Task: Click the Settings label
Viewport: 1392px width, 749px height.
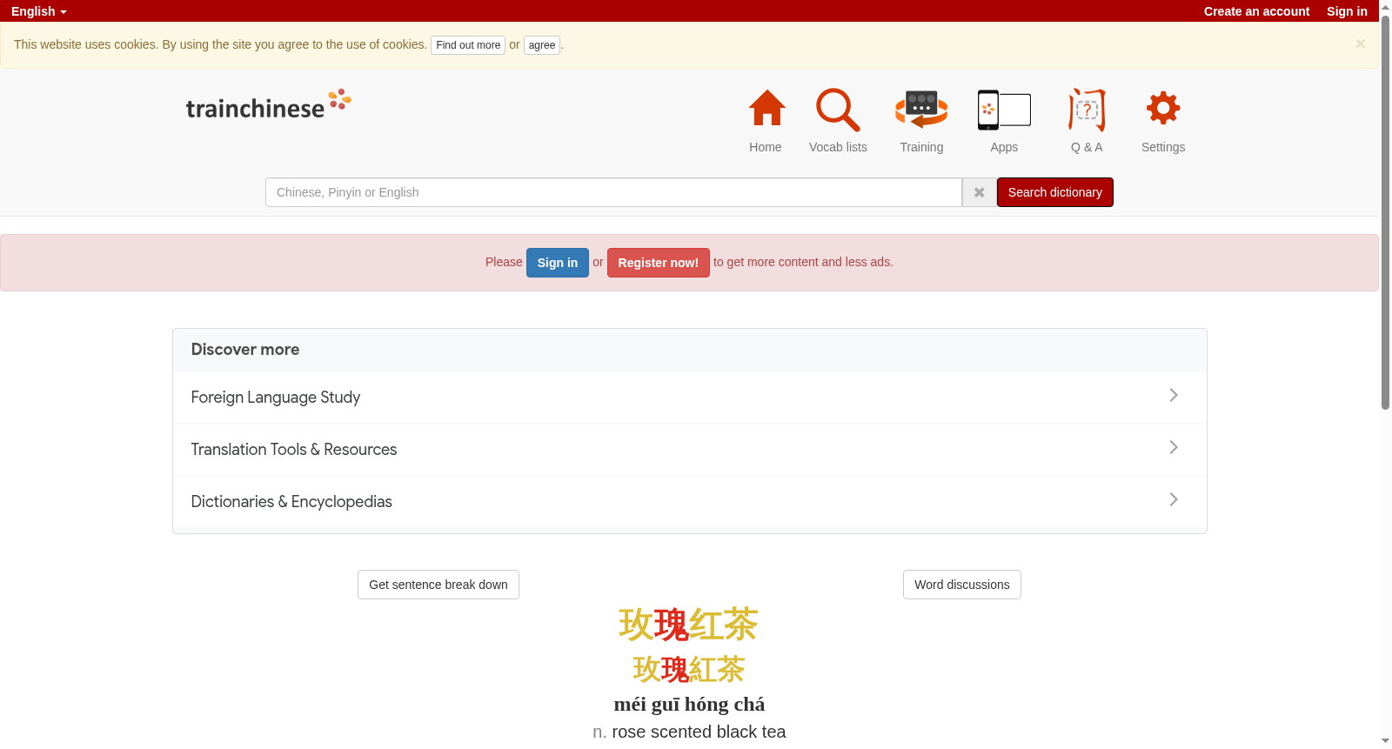Action: point(1163,147)
